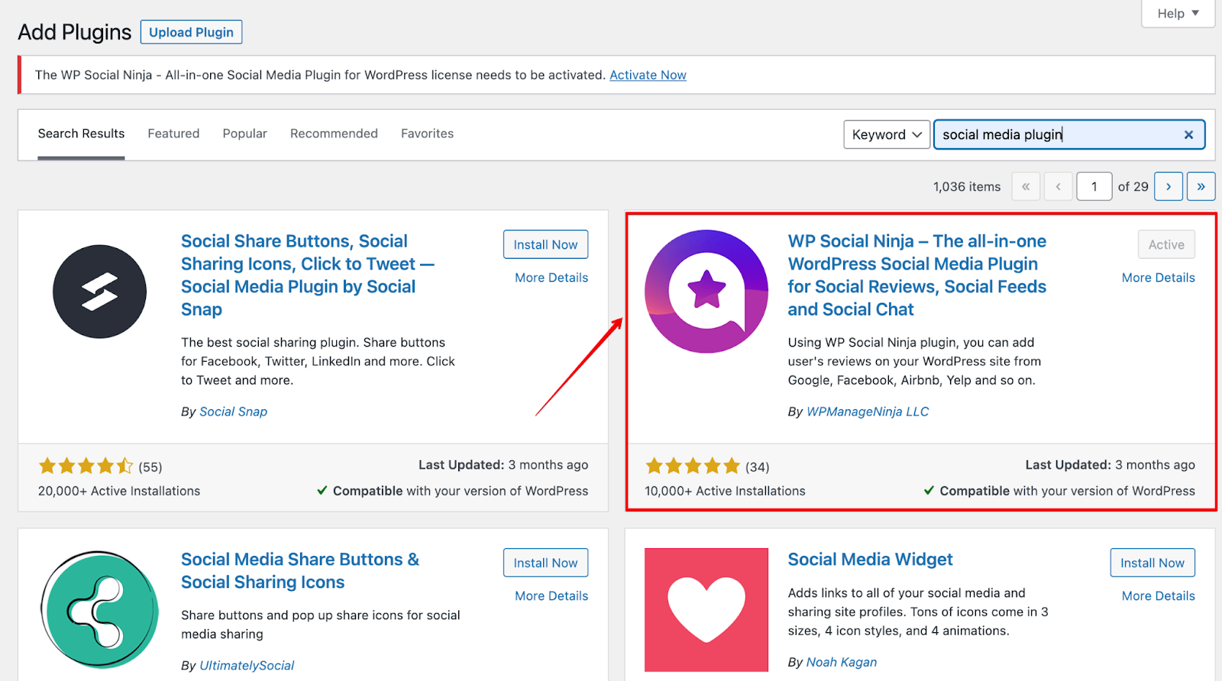Click the current page number field

(x=1094, y=186)
